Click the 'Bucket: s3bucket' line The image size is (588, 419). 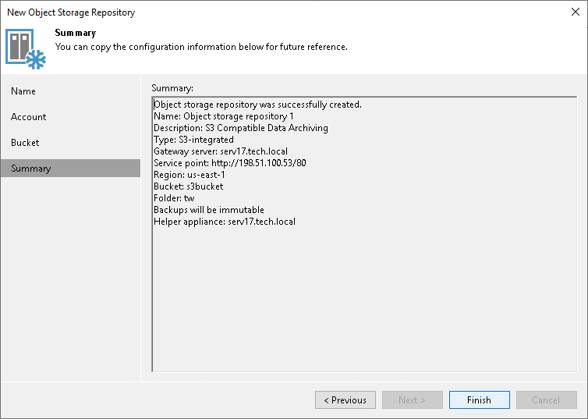[x=188, y=186]
